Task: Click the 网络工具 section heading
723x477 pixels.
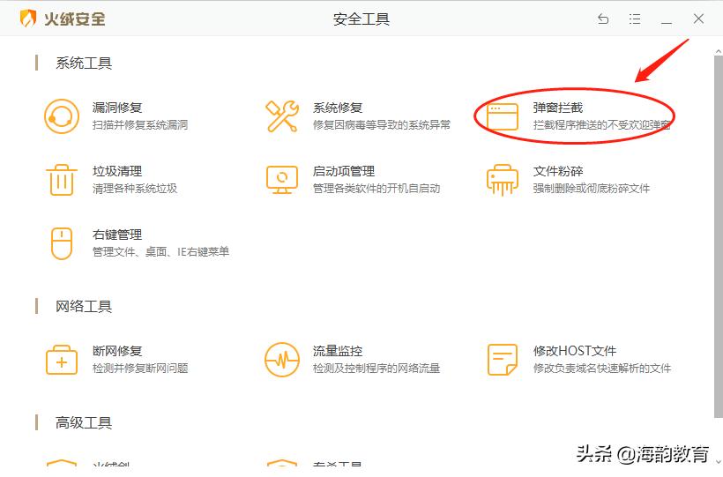Action: click(84, 306)
